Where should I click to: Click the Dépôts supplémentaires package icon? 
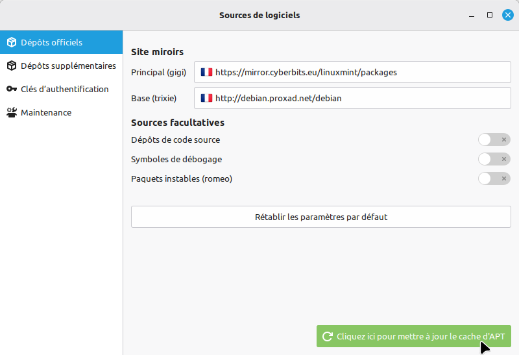coord(12,66)
